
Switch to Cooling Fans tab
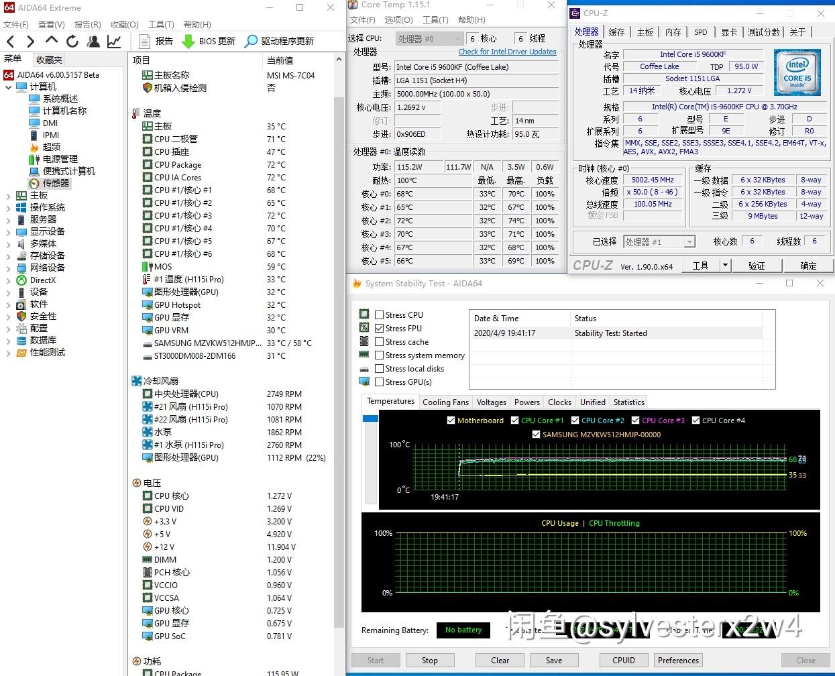click(x=445, y=402)
